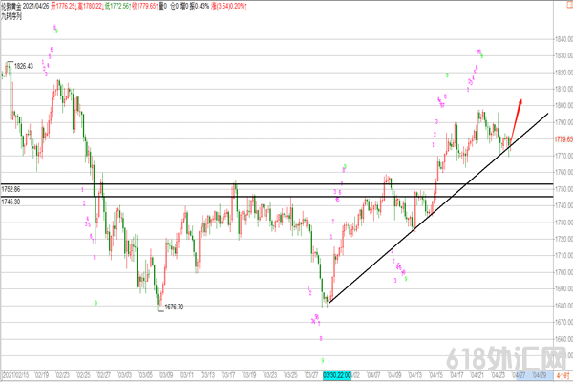573x382 pixels.
Task: Click the 03/17 date axis label
Action: [x=229, y=375]
